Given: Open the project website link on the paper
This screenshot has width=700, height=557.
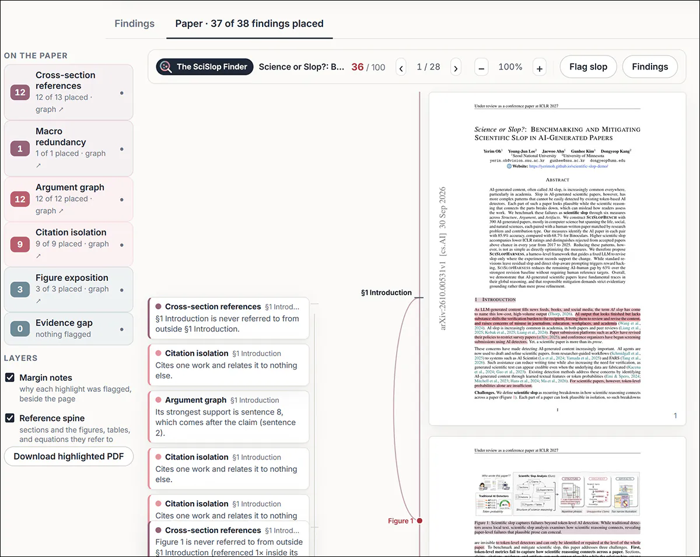Looking at the screenshot, I should [568, 166].
